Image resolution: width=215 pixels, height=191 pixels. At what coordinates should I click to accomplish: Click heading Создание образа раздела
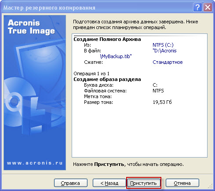[107, 79]
